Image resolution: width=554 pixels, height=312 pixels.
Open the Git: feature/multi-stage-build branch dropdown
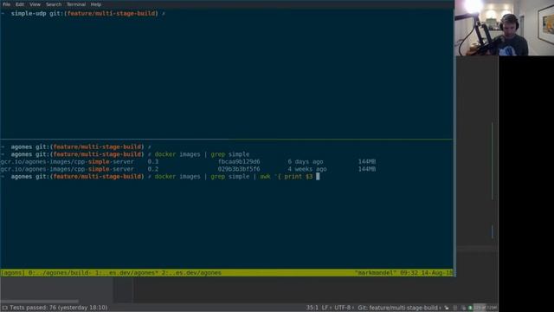pos(399,308)
